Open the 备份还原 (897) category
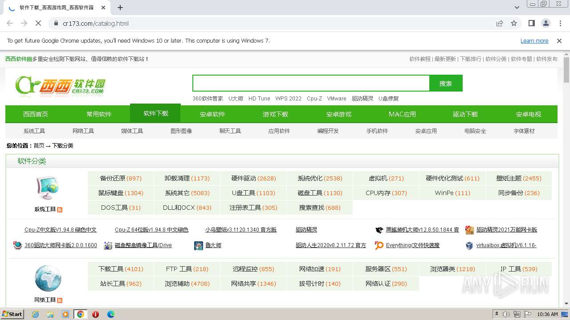 click(121, 178)
